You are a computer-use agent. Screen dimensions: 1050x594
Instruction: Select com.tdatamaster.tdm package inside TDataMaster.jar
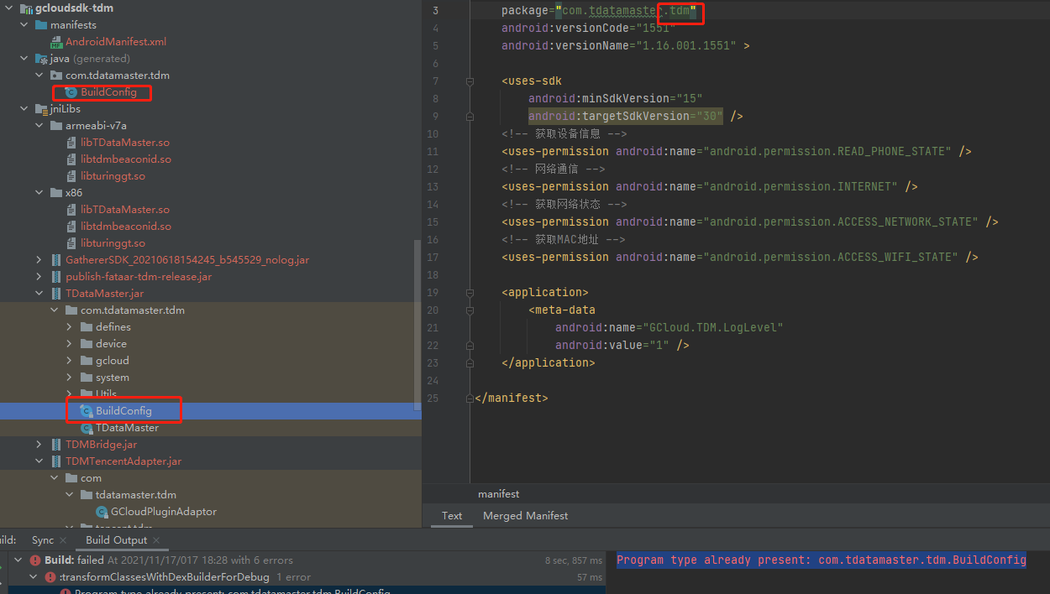click(x=133, y=310)
